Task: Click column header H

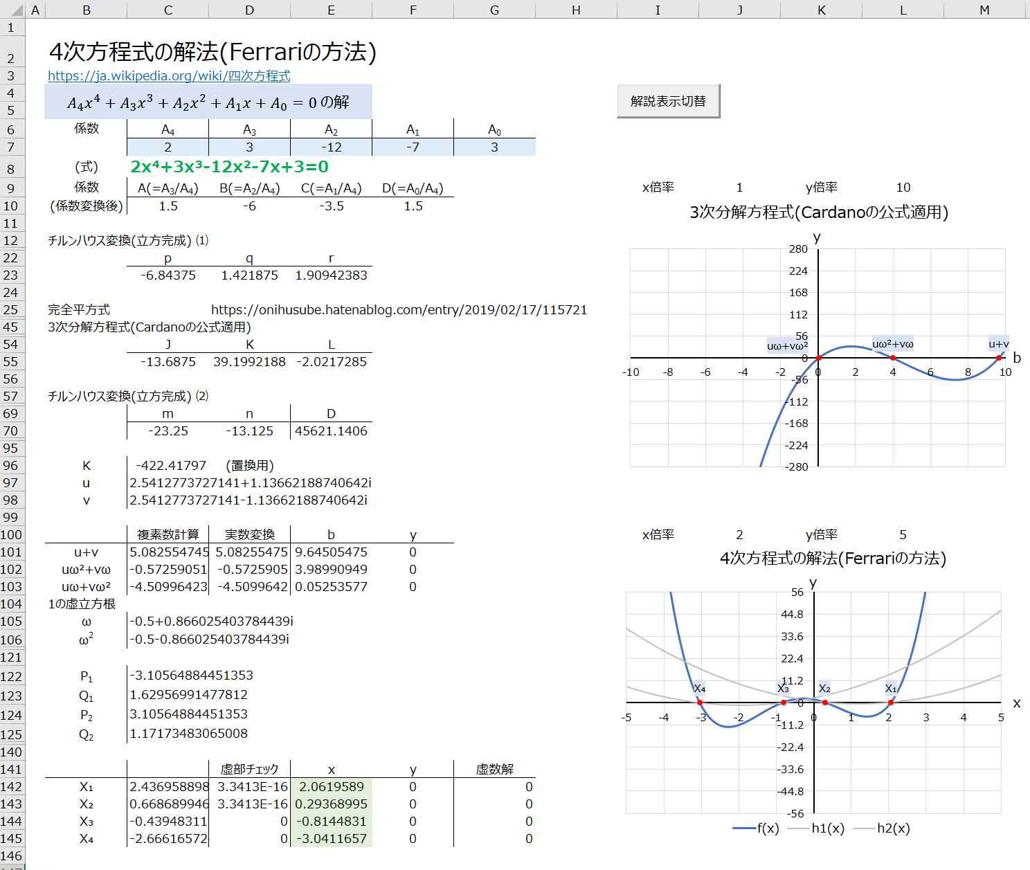Action: (576, 10)
